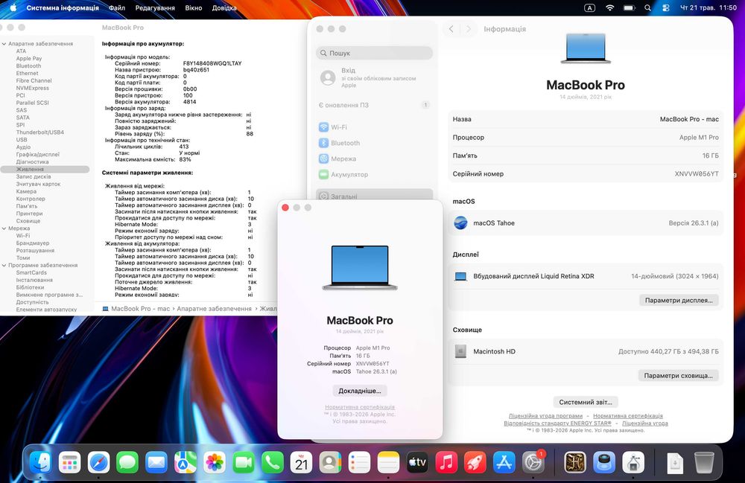Open System Settings gear in dock
The image size is (745, 483).
point(533,461)
